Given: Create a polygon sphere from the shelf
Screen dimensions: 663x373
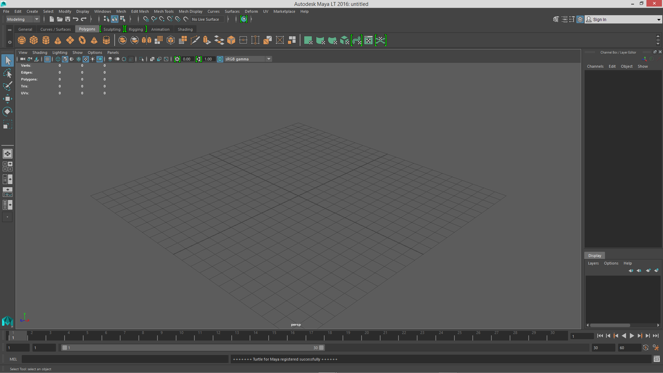Looking at the screenshot, I should tap(22, 40).
